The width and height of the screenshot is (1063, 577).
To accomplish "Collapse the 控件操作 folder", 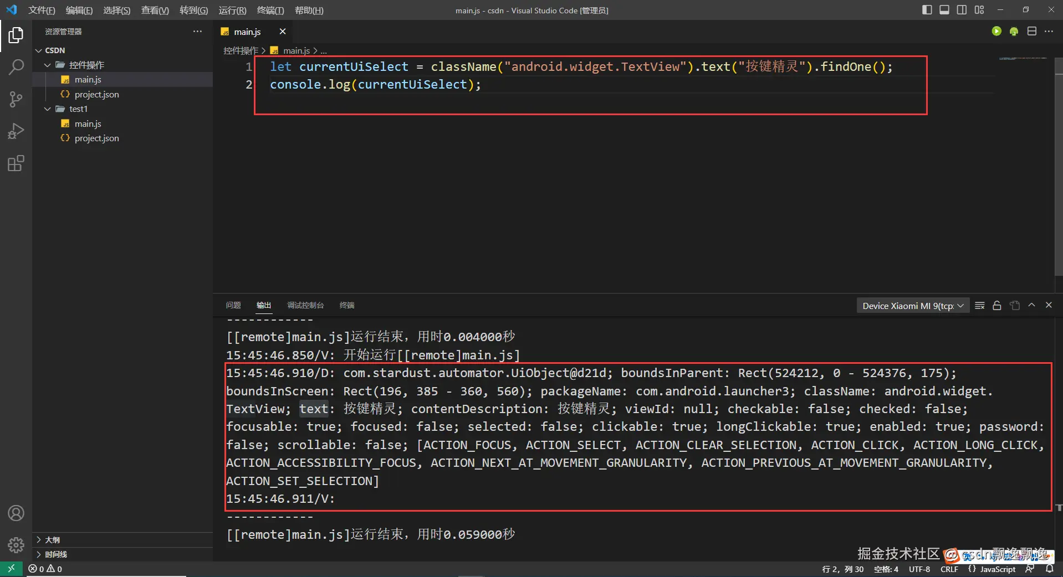I will (x=48, y=65).
